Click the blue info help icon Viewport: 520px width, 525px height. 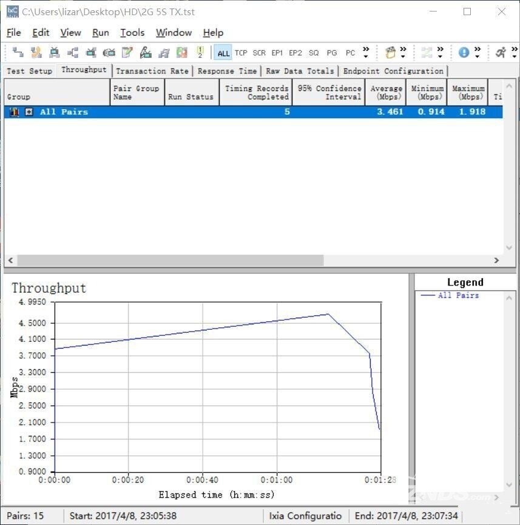click(464, 52)
